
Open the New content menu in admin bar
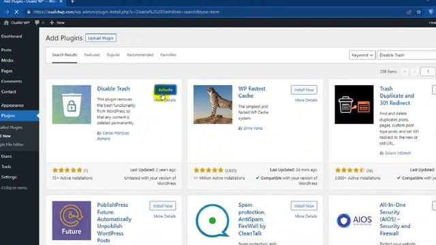tap(57, 22)
